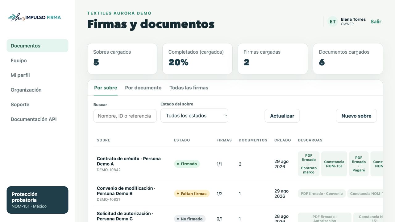Click the ET user avatar
Image resolution: width=395 pixels, height=222 pixels.
coord(333,22)
